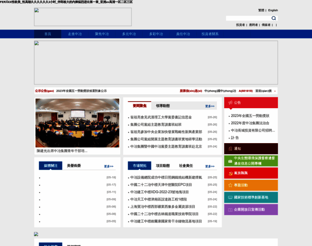Click the dark 通知 banner
Screen dimensions: 312x246
pyautogui.click(x=251, y=149)
